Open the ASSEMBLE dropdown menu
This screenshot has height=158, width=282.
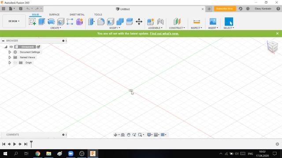pos(155,28)
